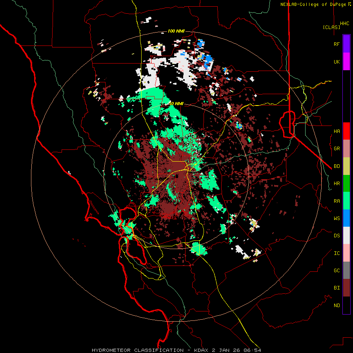Click the 2 JAN 26 date stamp

coord(226,350)
